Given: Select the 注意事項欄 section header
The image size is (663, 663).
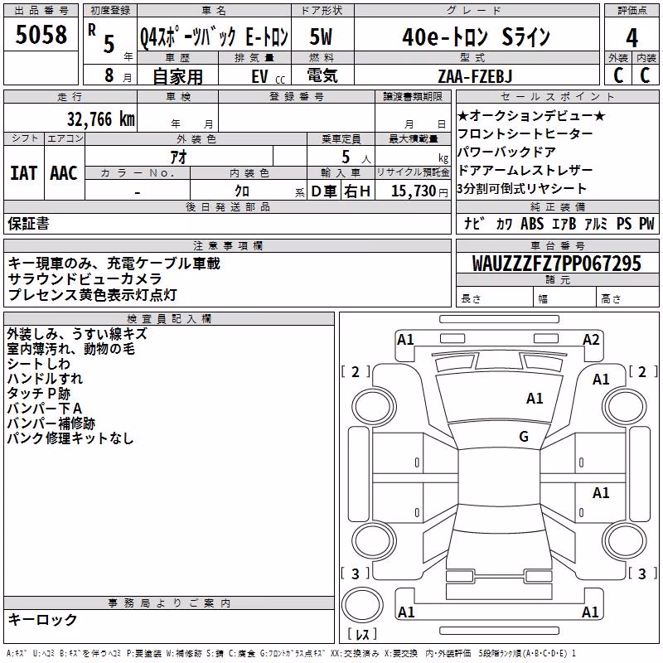Looking at the screenshot, I should pyautogui.click(x=228, y=245).
